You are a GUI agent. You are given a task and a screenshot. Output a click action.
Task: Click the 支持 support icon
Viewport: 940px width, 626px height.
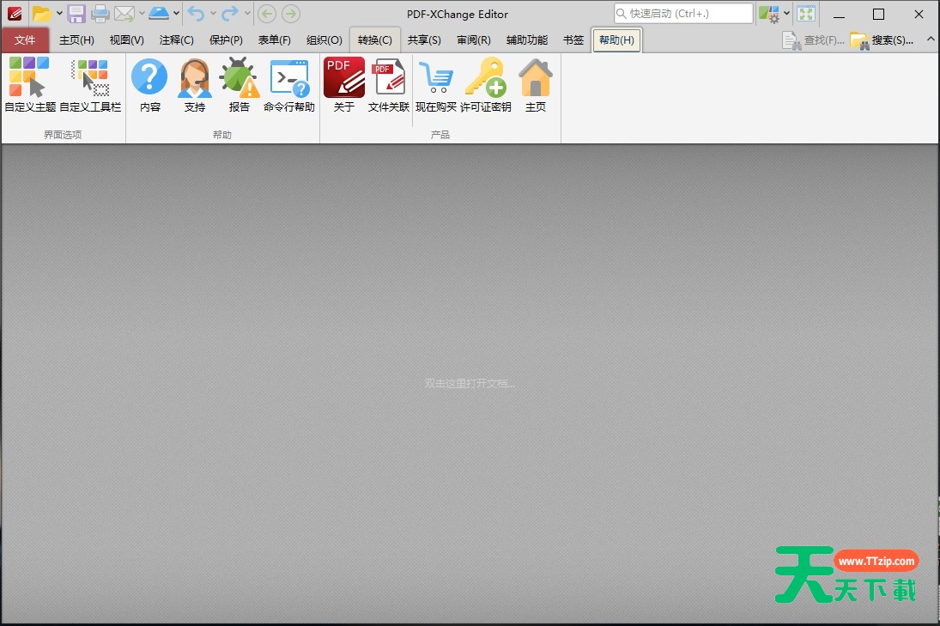pos(195,85)
